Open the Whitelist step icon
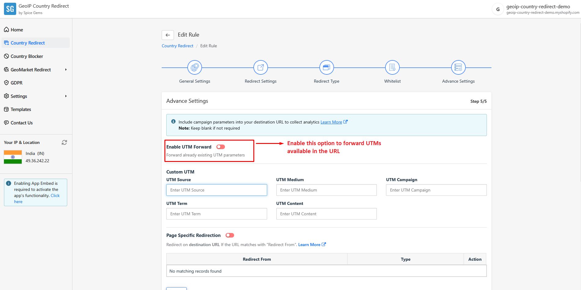 tap(392, 67)
